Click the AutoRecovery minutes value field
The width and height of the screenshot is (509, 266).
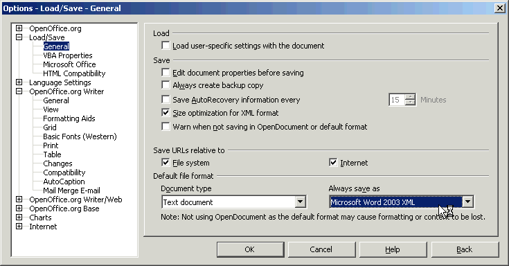397,100
